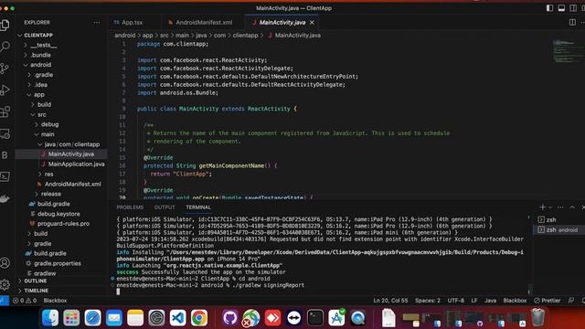Open MainApplication.java in explorer

pyautogui.click(x=61, y=164)
